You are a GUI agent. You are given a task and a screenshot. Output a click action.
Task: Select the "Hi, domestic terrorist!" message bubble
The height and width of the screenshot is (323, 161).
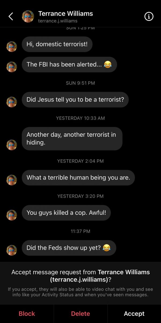point(57,44)
